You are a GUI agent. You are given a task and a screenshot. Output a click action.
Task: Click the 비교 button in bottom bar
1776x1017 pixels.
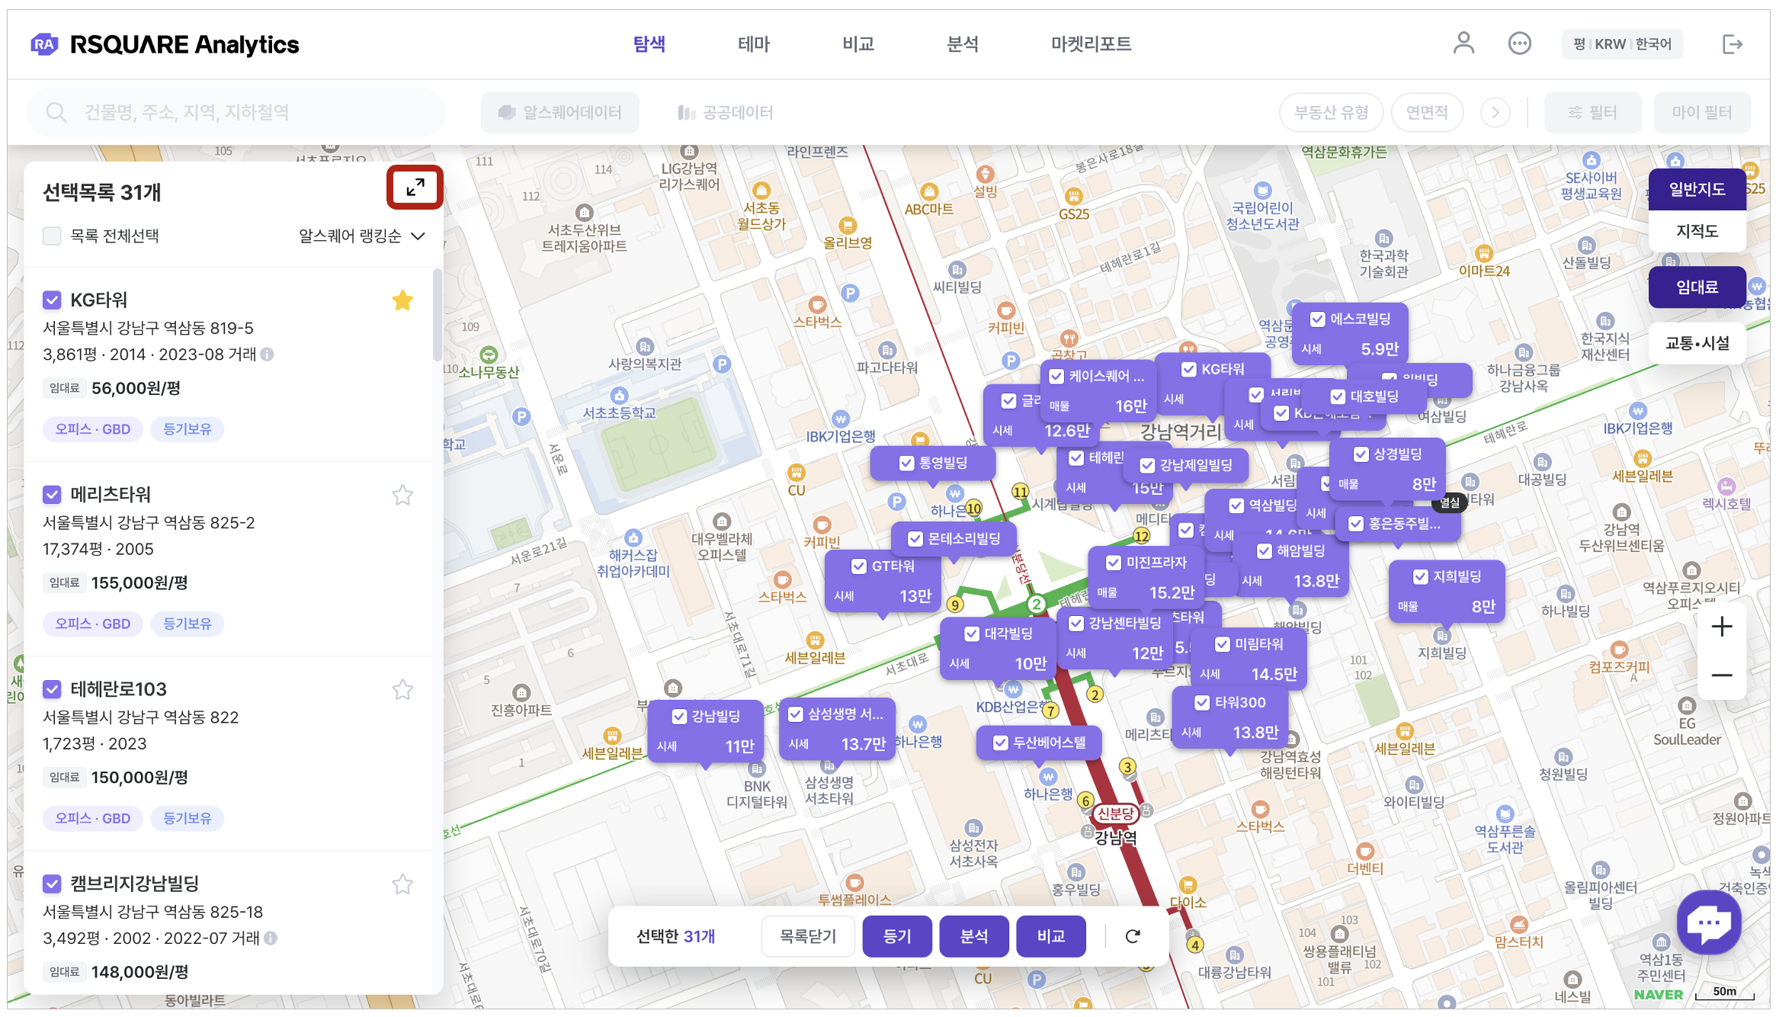tap(1050, 936)
